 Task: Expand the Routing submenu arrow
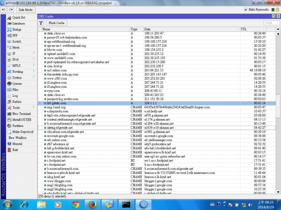coord(34,71)
